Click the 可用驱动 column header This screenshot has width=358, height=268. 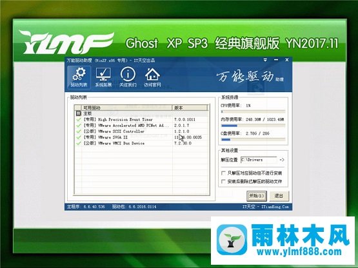click(126, 108)
